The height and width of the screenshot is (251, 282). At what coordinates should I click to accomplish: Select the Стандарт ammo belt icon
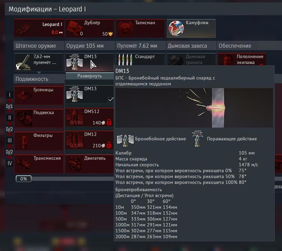(125, 59)
